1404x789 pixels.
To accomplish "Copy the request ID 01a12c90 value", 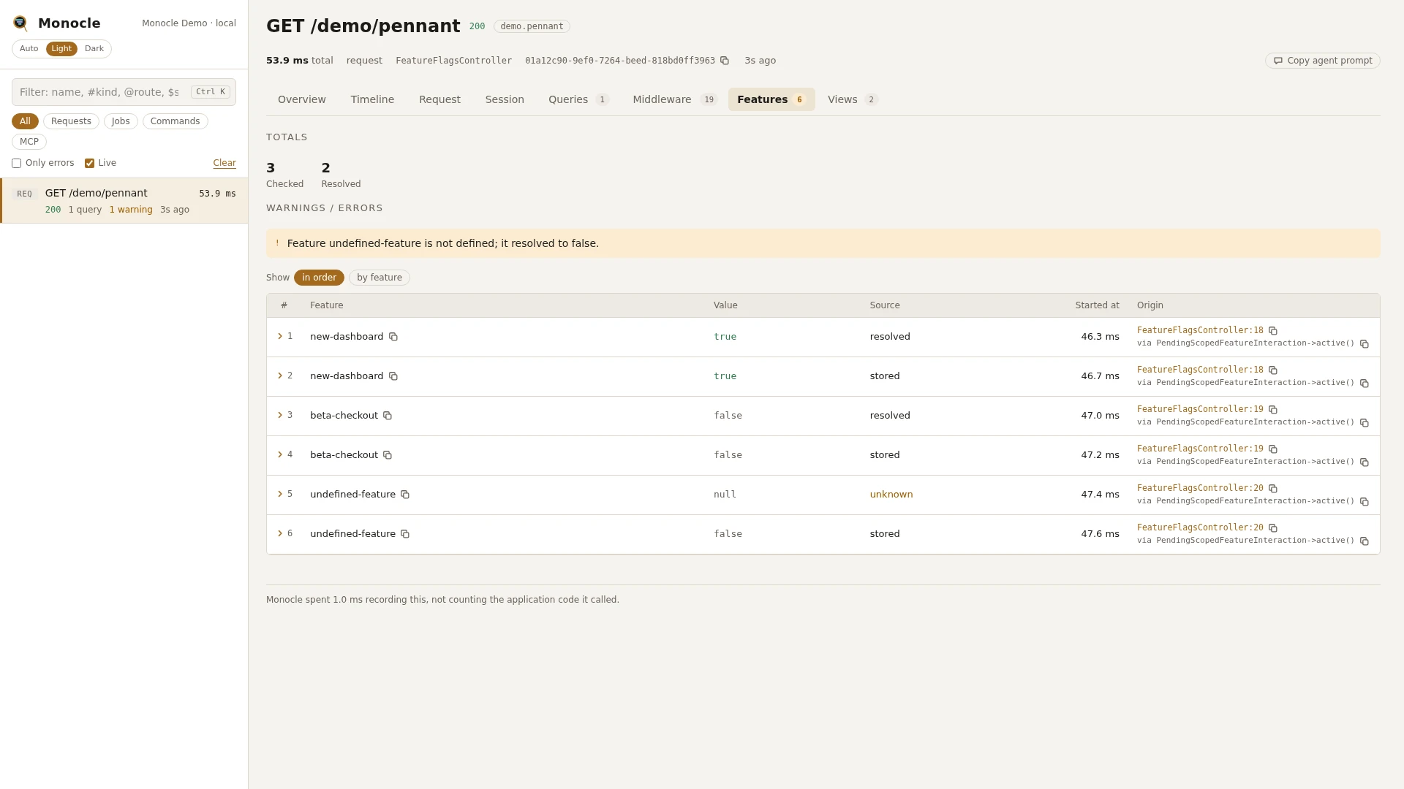I will pos(725,61).
